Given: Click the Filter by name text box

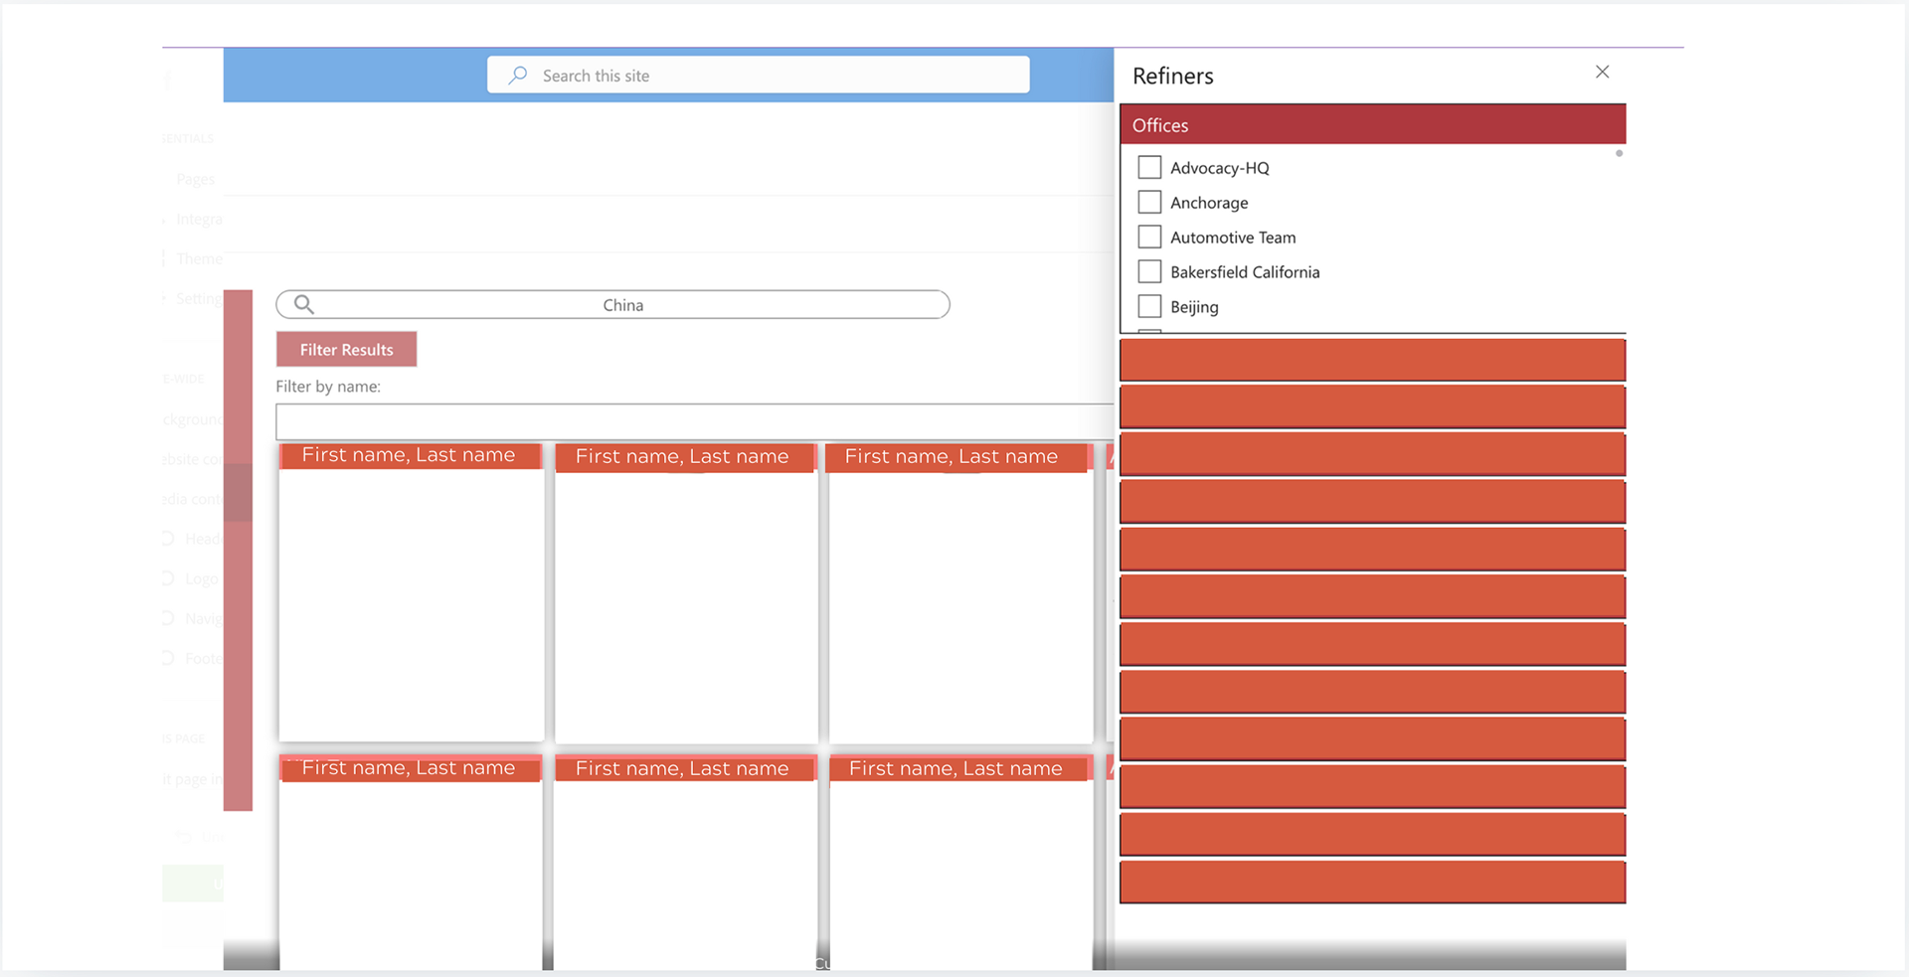Looking at the screenshot, I should [x=694, y=421].
